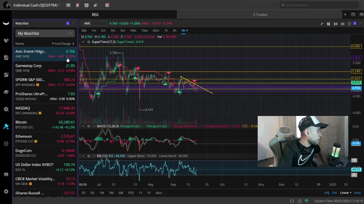Select the 15m interval
The image size is (364, 204).
pos(144,31)
